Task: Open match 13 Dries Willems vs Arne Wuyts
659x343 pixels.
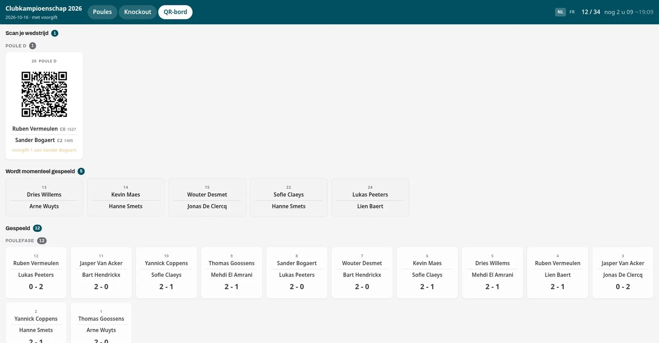Action: [44, 197]
